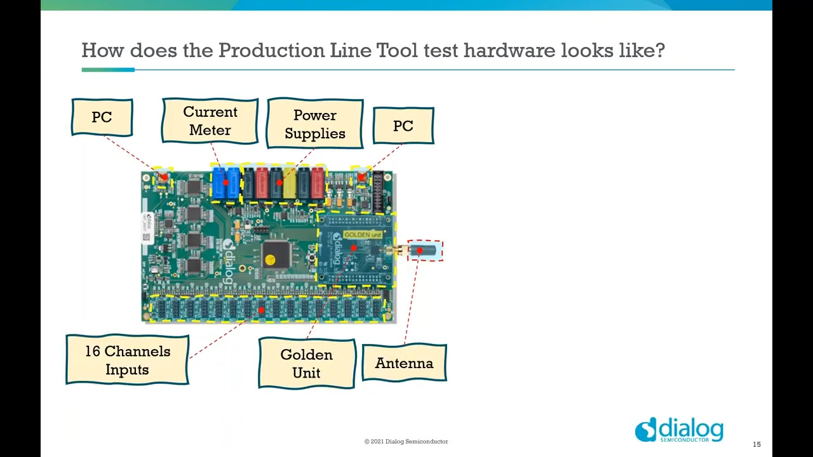Click the dialog logo printed on board
This screenshot has width=813, height=457.
[229, 263]
